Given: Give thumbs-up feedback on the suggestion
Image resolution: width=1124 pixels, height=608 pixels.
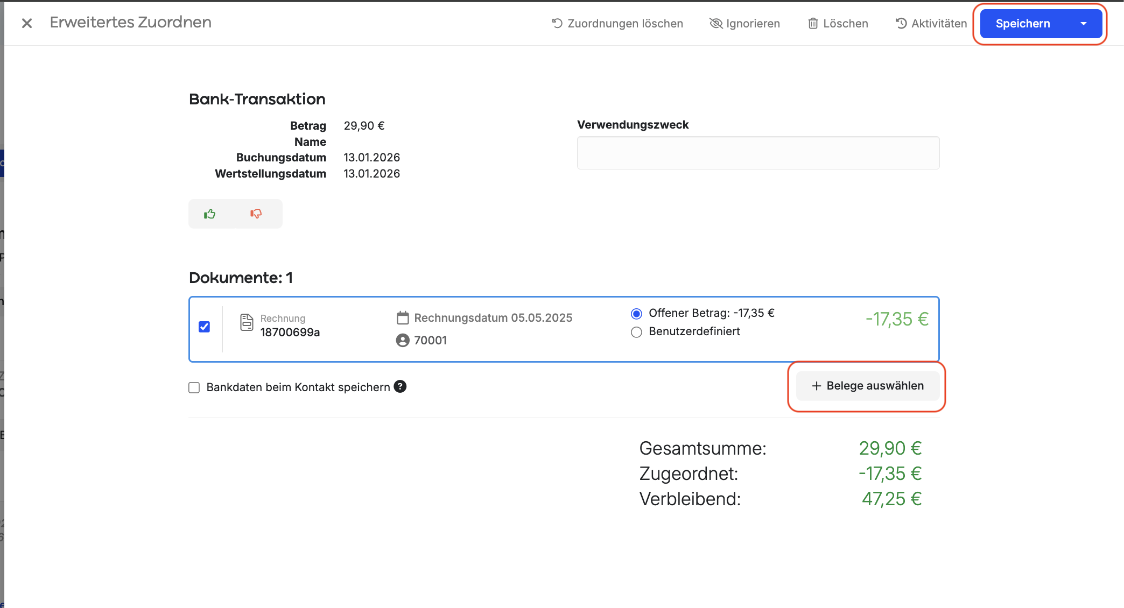Looking at the screenshot, I should [x=210, y=214].
